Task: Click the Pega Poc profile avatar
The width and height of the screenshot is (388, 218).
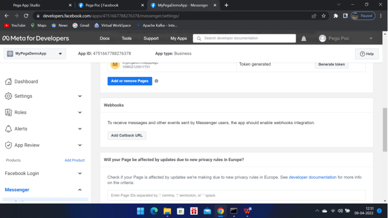Action: 322,38
